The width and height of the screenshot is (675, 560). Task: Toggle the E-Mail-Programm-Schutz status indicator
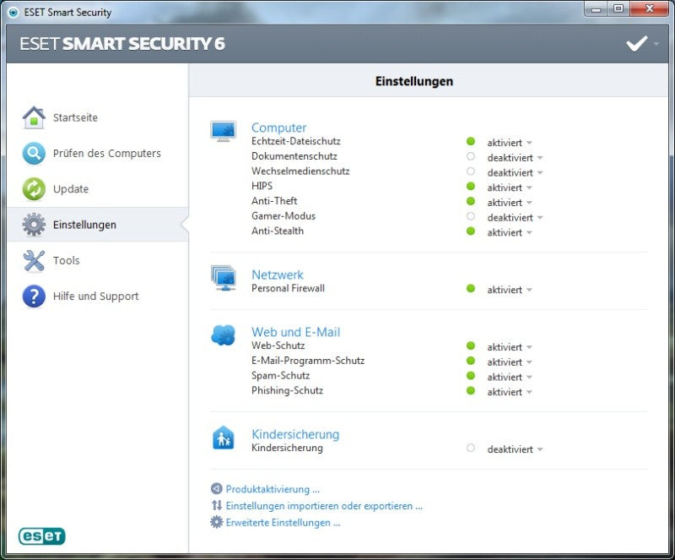pyautogui.click(x=471, y=361)
